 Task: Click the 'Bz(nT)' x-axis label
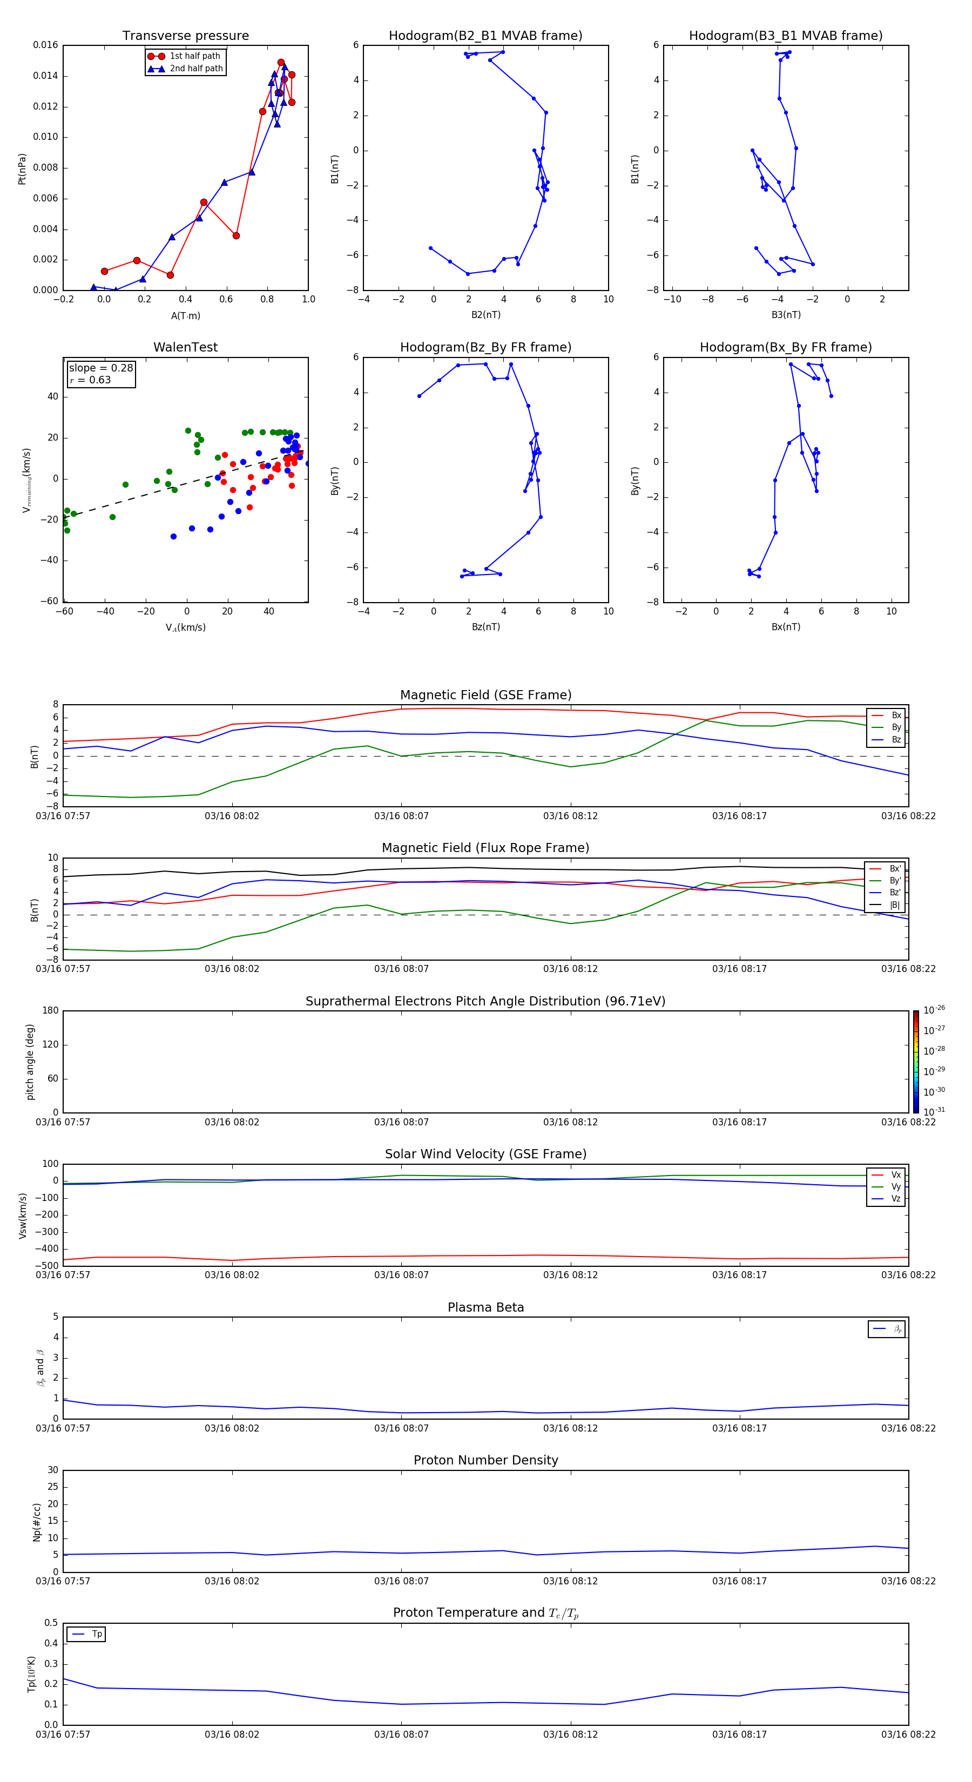pyautogui.click(x=485, y=627)
